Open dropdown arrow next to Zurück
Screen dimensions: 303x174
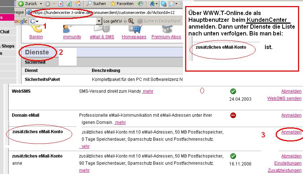(x=40, y=4)
